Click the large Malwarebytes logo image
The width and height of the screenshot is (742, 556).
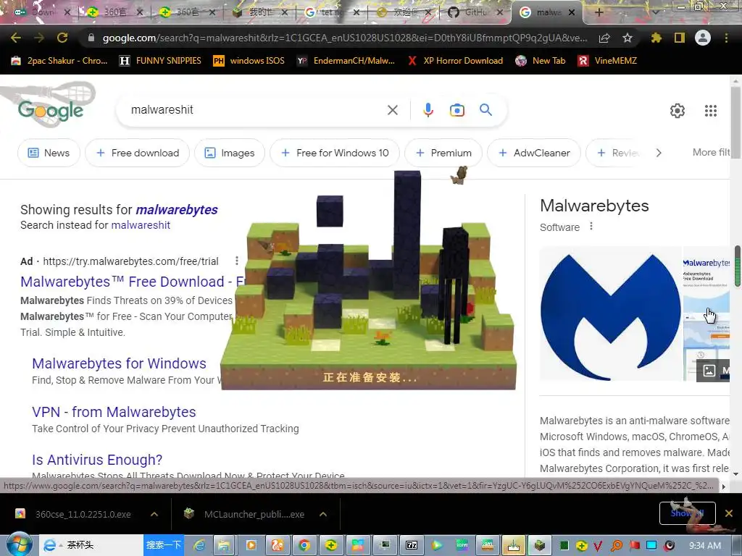point(610,314)
